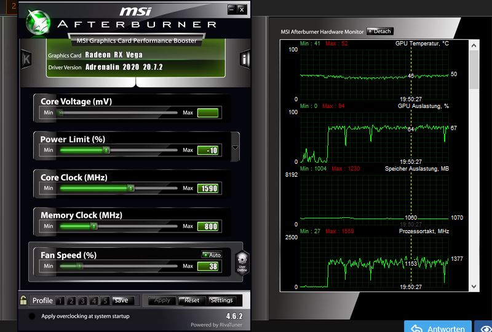Click the Antworten reply button
The height and width of the screenshot is (332, 492).
click(x=438, y=326)
